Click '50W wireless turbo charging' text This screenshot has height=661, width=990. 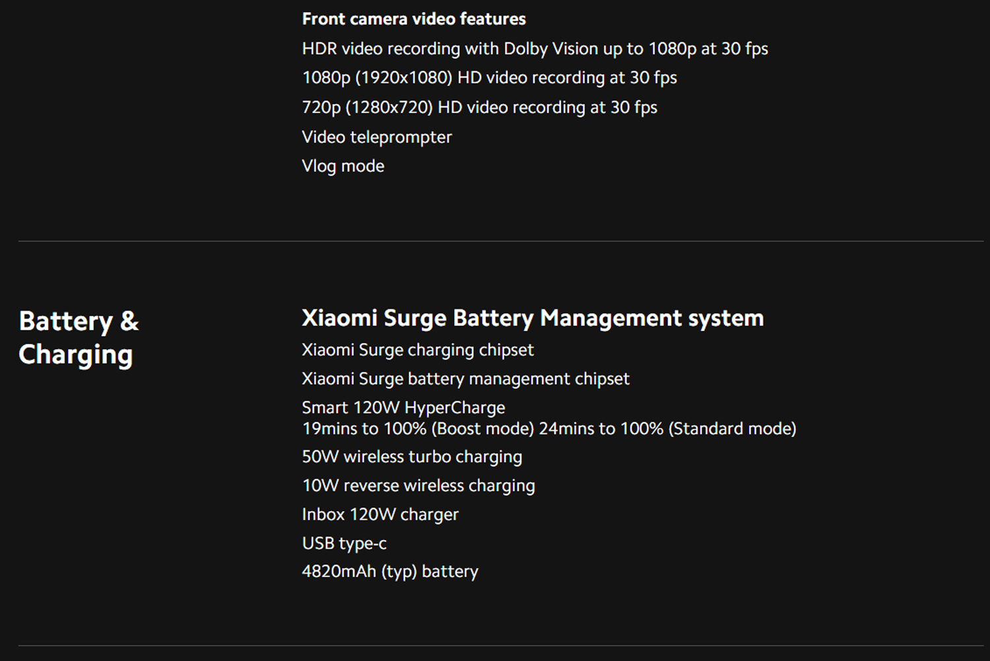(x=412, y=457)
